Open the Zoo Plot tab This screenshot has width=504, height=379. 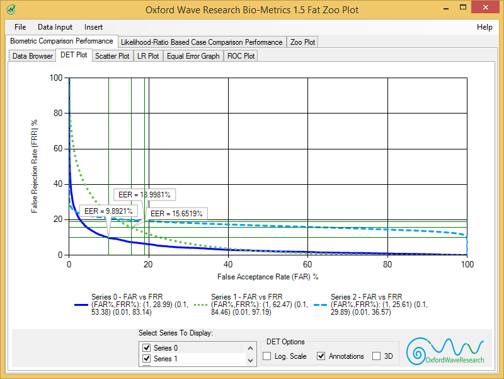302,42
